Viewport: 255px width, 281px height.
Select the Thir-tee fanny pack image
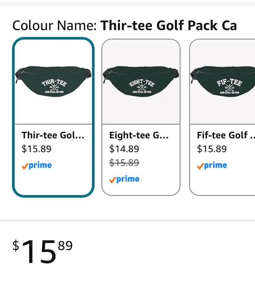[53, 80]
